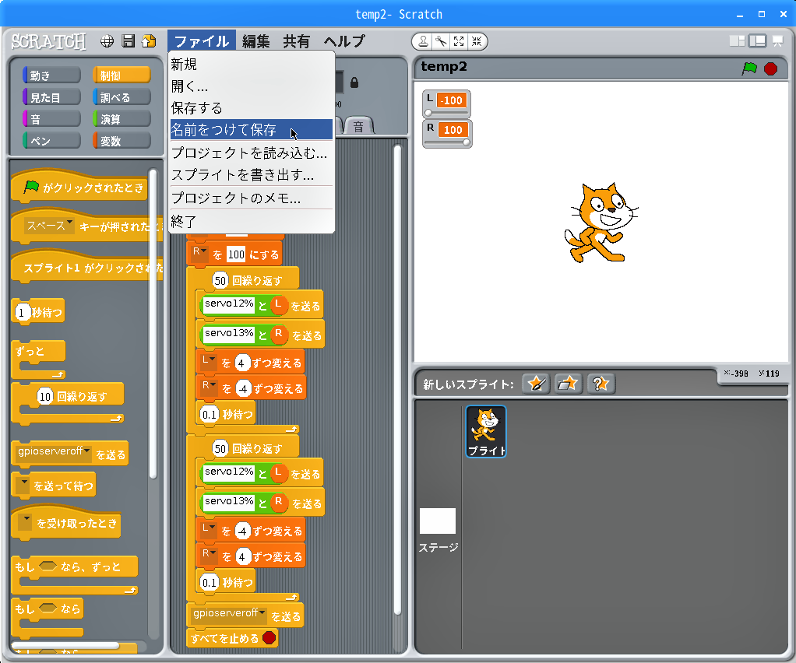
Task: Choose new sprite from file icon
Action: click(x=568, y=384)
